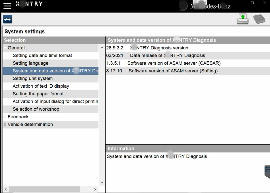Screen dimensions: 270x193
Task: Click the TeamViewer side tab icon
Action: (267, 172)
